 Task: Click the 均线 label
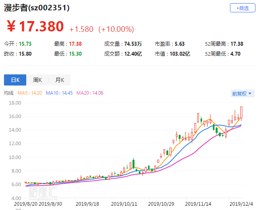click(9, 93)
